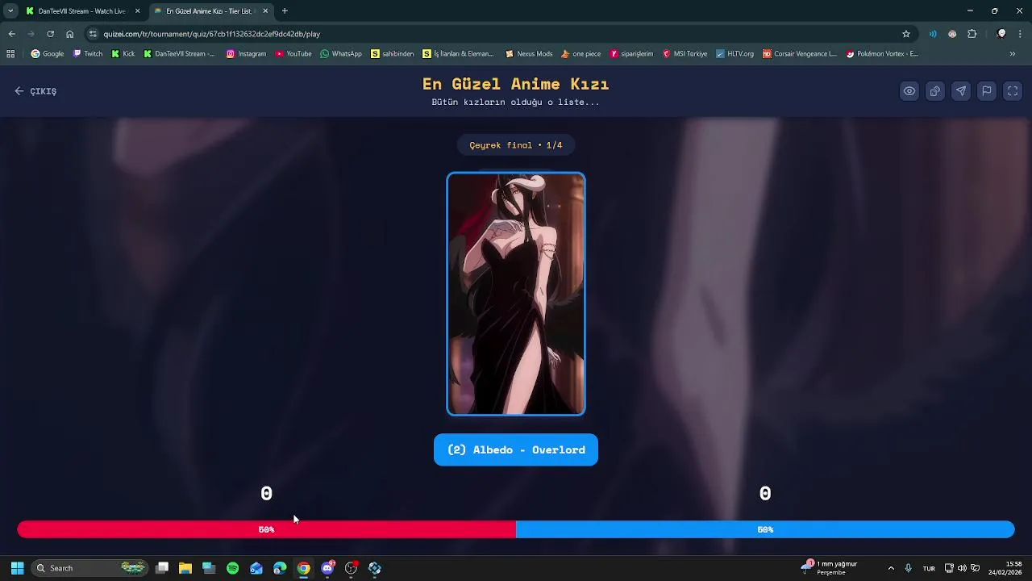Image resolution: width=1032 pixels, height=581 pixels.
Task: Open Microsoft Edge from taskbar
Action: click(280, 568)
